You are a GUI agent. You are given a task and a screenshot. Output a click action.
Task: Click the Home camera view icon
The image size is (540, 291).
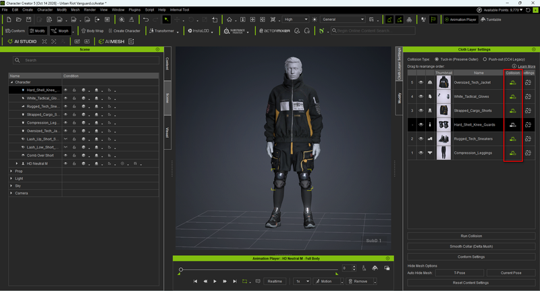[230, 20]
